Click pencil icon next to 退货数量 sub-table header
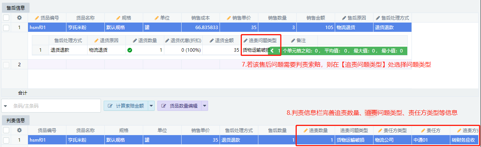 tap(134, 40)
